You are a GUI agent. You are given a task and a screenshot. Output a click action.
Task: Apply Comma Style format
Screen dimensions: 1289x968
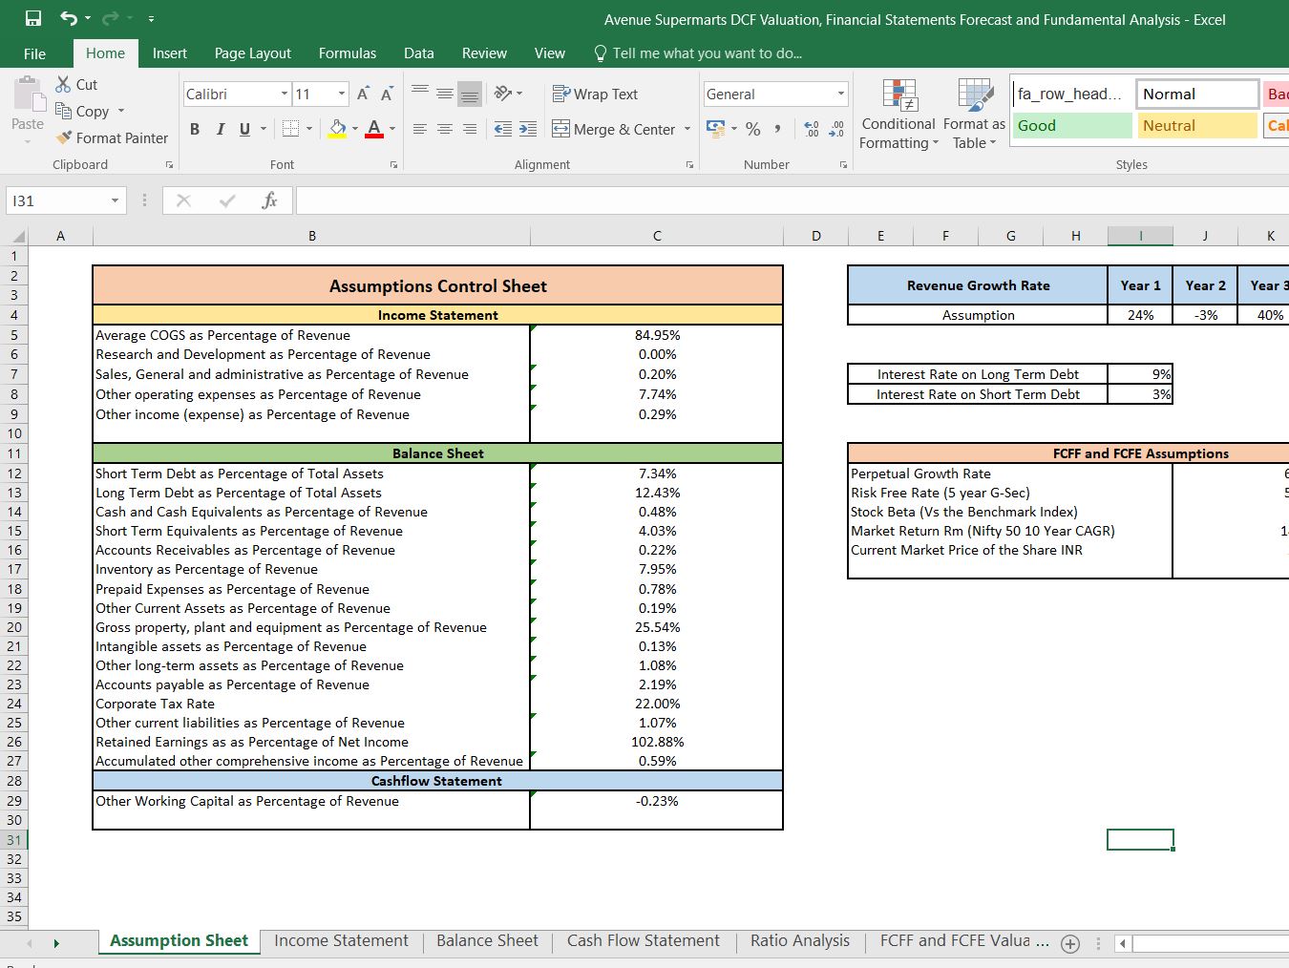(x=778, y=129)
